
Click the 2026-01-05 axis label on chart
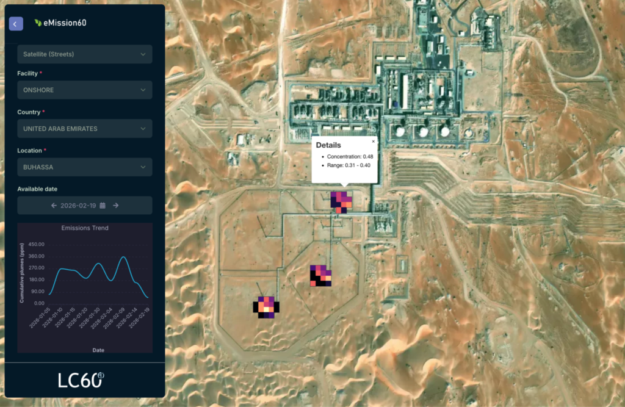(40, 318)
